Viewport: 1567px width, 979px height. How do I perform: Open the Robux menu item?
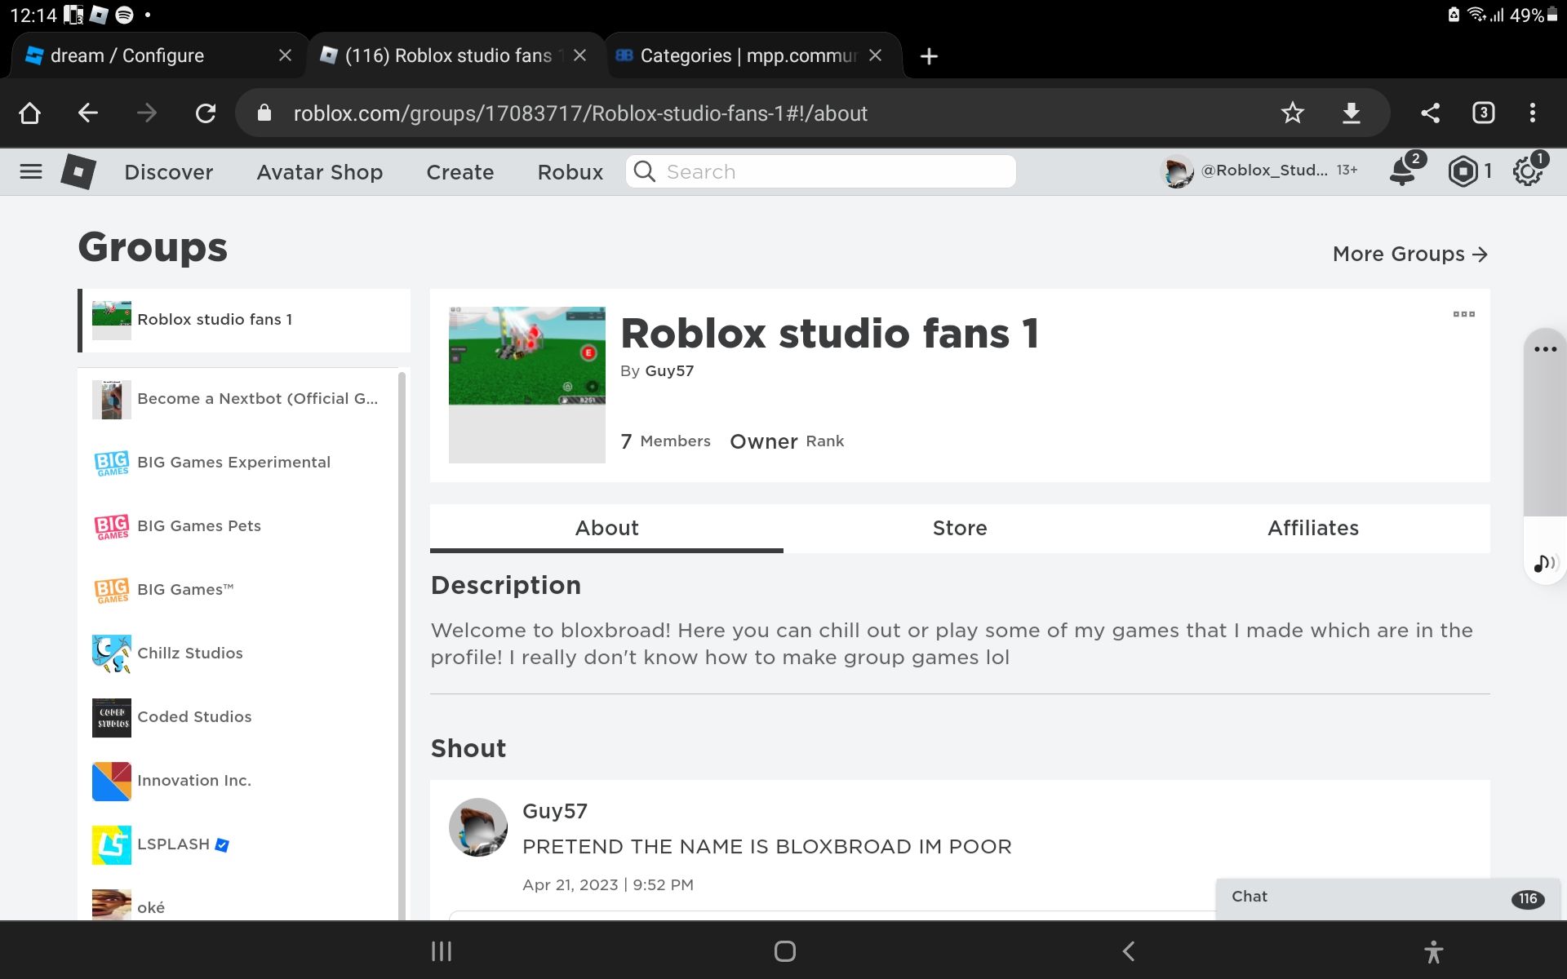(x=570, y=172)
